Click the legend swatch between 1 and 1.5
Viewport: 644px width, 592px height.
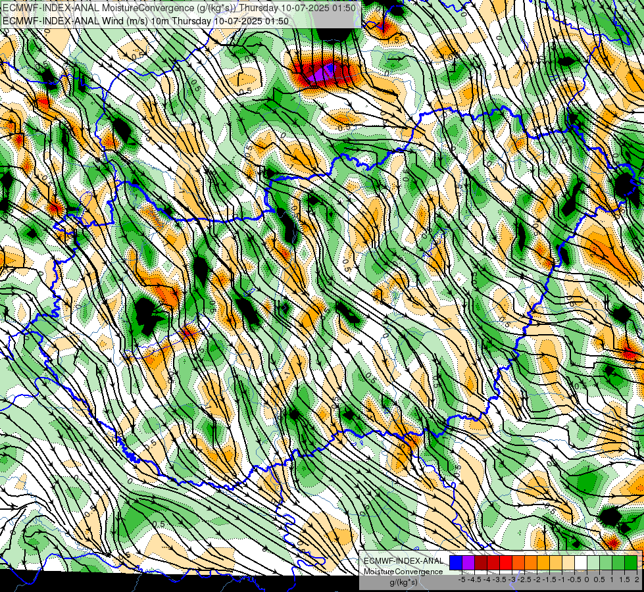[x=618, y=563]
